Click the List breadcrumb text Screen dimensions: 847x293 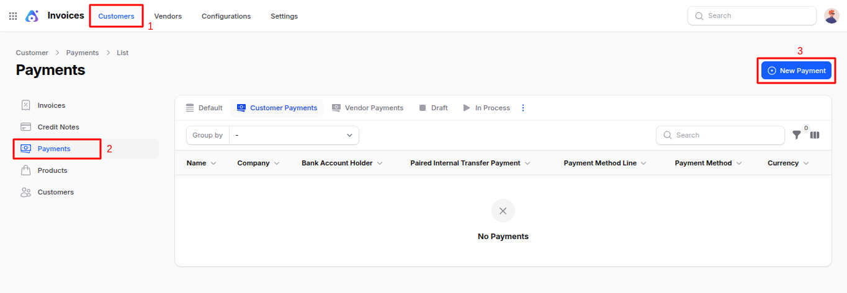(x=123, y=53)
